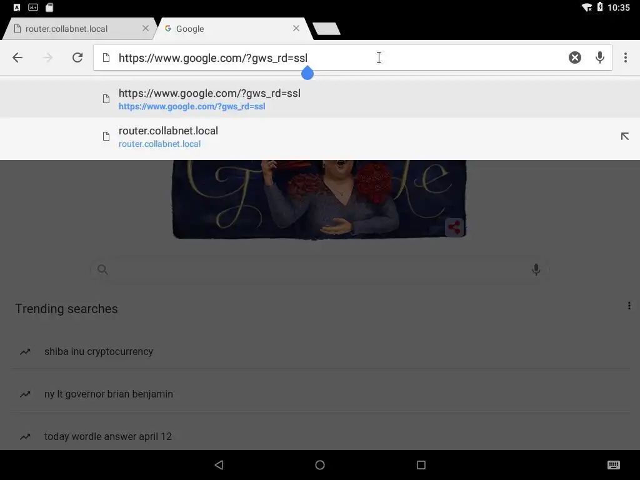
Task: Tap the Android back button
Action: click(219, 465)
